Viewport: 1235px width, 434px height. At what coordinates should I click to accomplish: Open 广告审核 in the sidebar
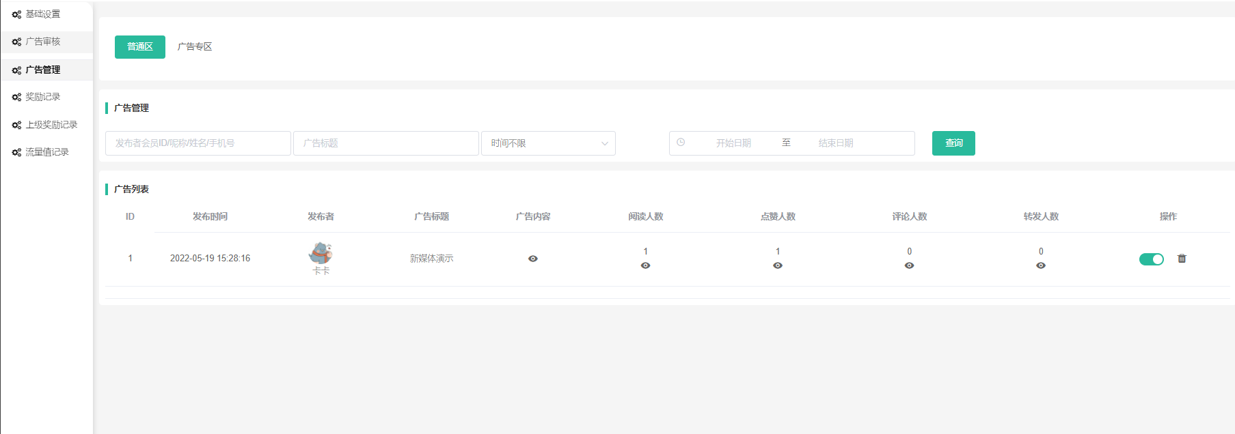click(x=43, y=42)
